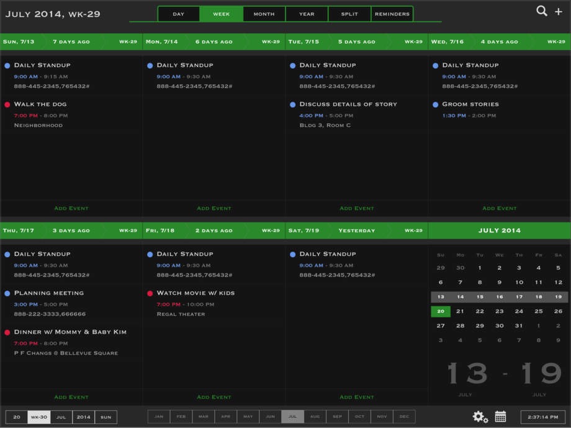Select SUN in the bottom-left selector strip
The height and width of the screenshot is (429, 571).
click(x=106, y=417)
